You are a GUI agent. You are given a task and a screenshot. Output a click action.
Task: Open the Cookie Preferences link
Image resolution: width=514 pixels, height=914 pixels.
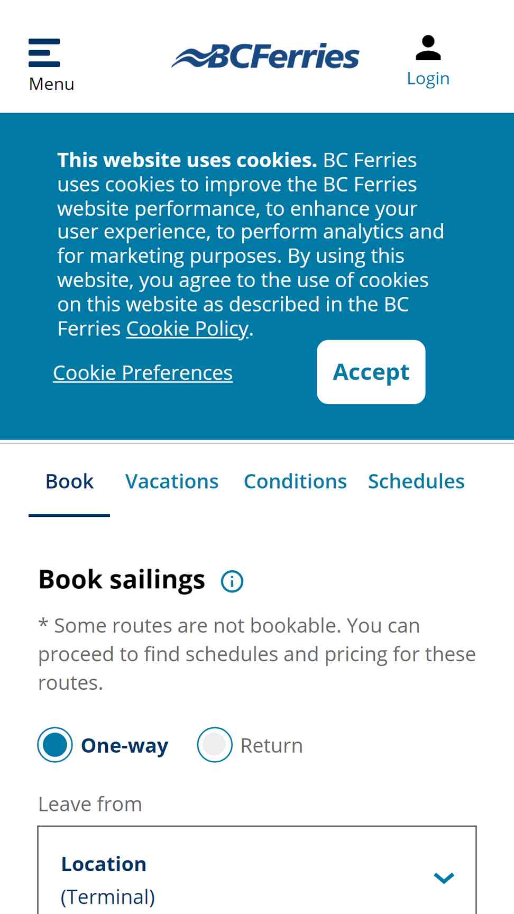143,373
